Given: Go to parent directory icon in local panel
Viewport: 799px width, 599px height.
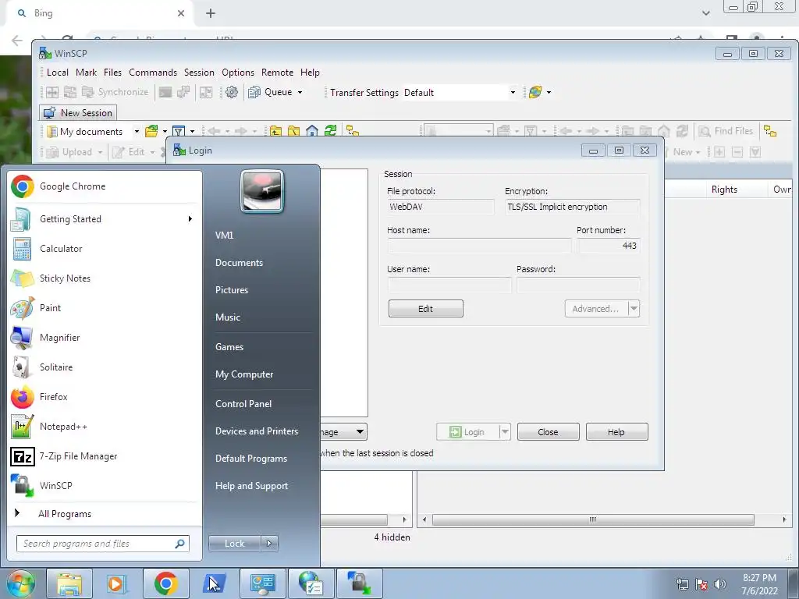Looking at the screenshot, I should point(275,131).
